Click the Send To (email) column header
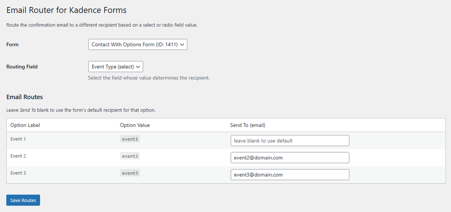The height and width of the screenshot is (212, 451). tap(248, 125)
